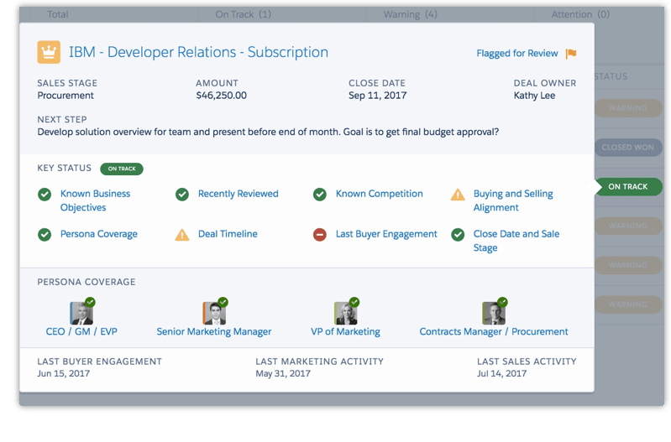Screen dimensions: 671x442
Task: Click the VP of Marketing persona photo
Action: point(345,314)
